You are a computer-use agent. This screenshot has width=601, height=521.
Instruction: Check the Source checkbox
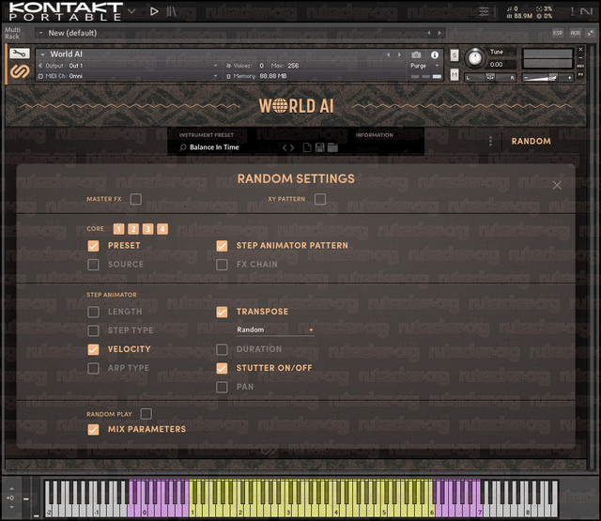pos(93,265)
